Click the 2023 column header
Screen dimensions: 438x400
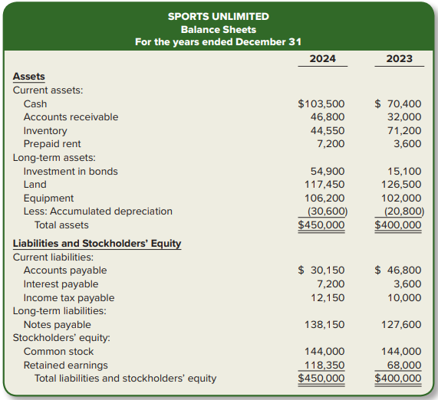click(400, 58)
